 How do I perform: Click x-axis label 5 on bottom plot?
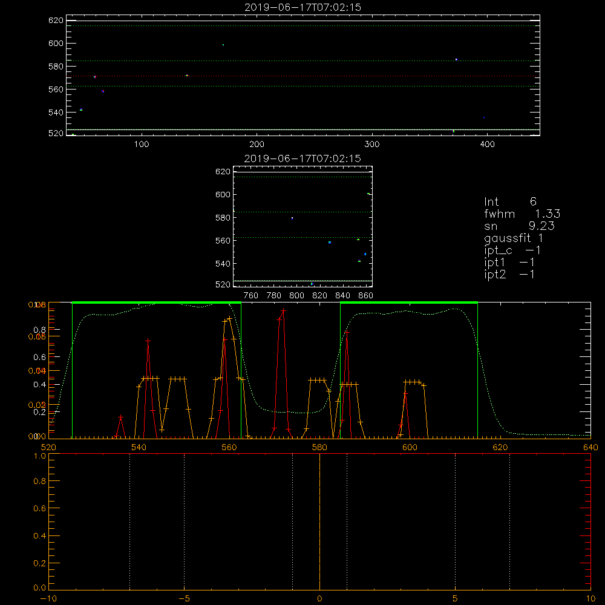(x=456, y=598)
